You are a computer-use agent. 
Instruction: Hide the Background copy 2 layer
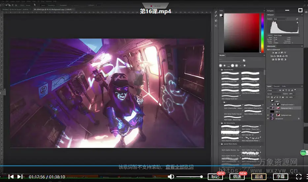(x=268, y=108)
